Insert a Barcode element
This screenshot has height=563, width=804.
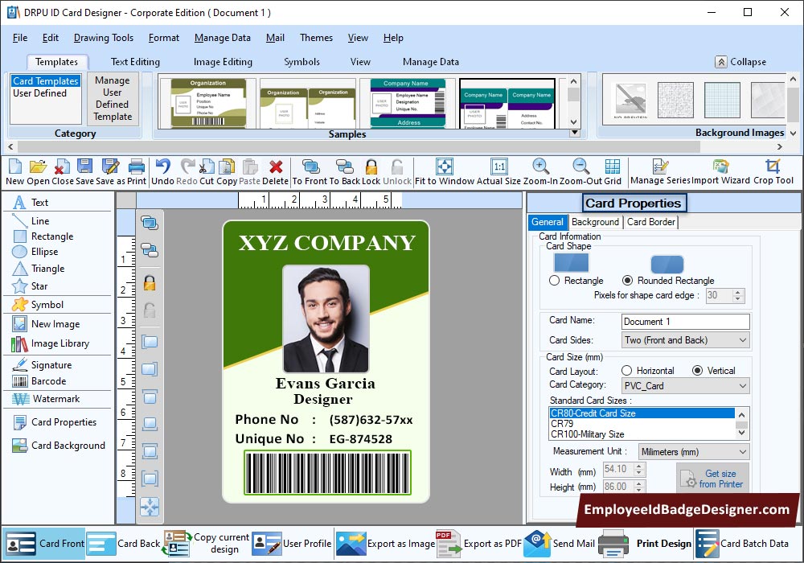(39, 381)
